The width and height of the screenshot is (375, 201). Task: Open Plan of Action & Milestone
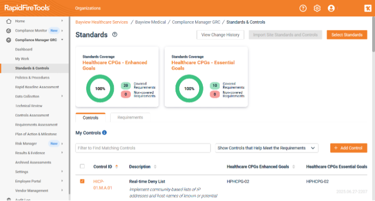36,134
